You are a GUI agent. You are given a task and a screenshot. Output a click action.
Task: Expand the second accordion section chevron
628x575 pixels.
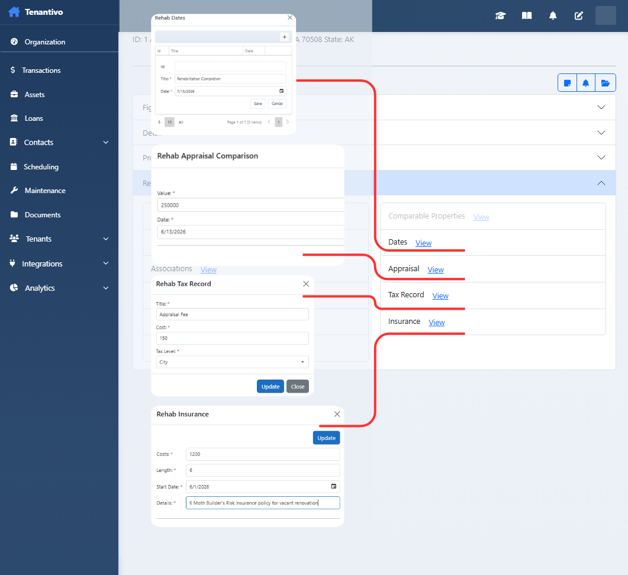tap(601, 133)
